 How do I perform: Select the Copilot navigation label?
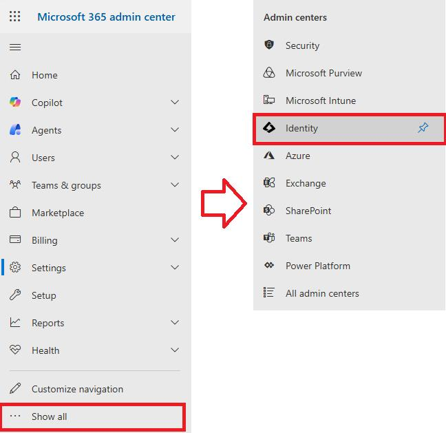click(x=47, y=103)
